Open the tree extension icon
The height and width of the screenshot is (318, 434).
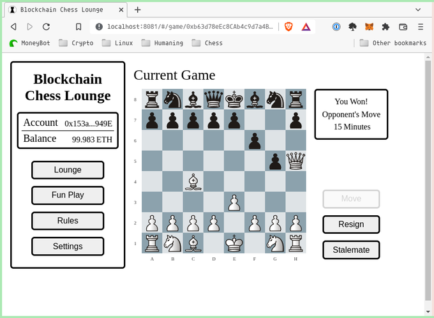pyautogui.click(x=352, y=27)
